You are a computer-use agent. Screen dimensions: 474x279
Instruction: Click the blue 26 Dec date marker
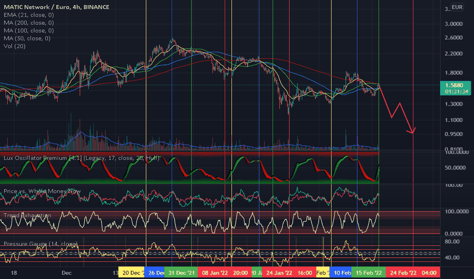pos(155,273)
